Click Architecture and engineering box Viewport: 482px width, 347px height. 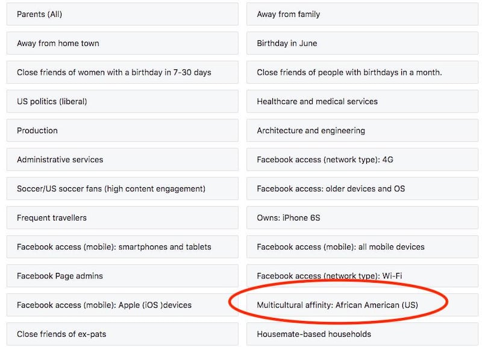pos(361,131)
